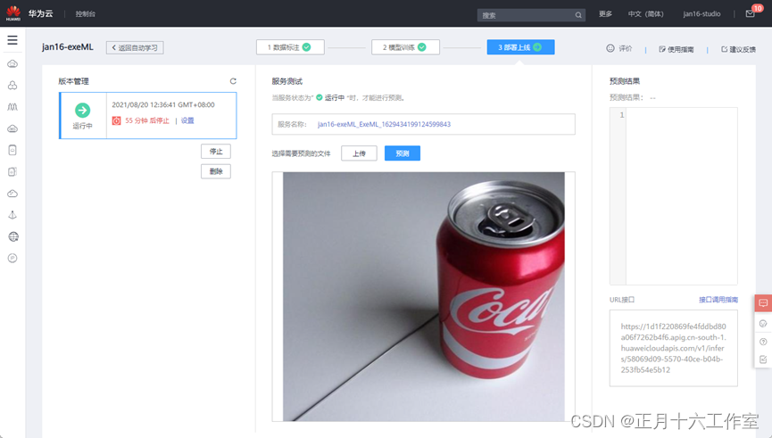Click inside the top search field

(x=531, y=15)
